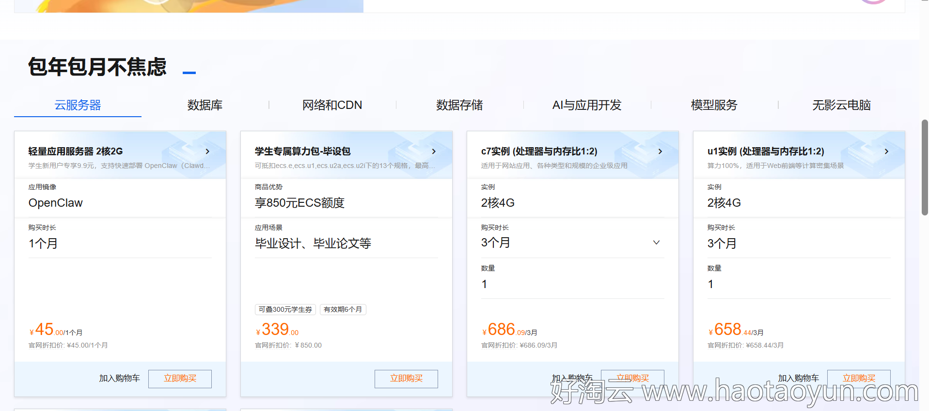Open the u1实例 (处理器与内存比1:2) title

pos(766,152)
